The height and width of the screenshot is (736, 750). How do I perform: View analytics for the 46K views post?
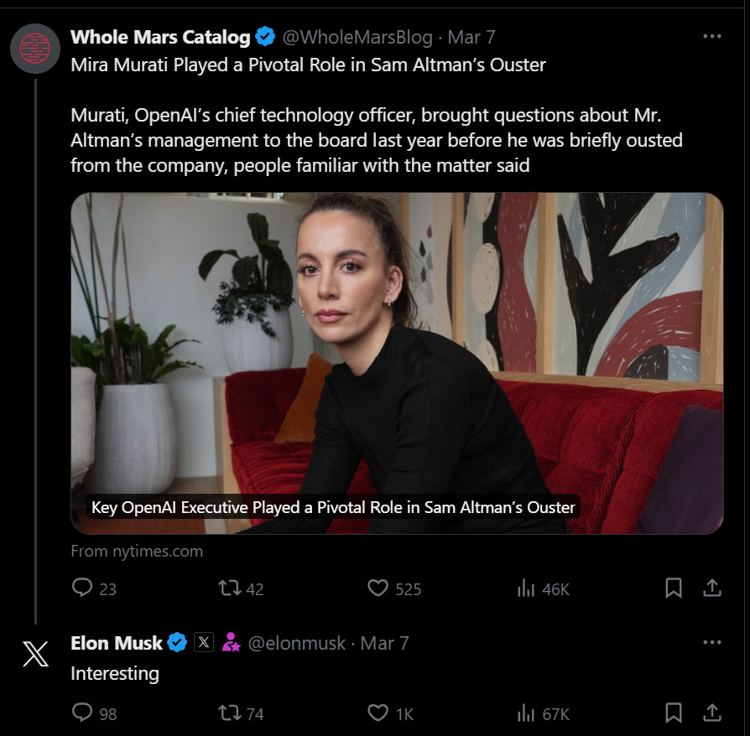(527, 588)
